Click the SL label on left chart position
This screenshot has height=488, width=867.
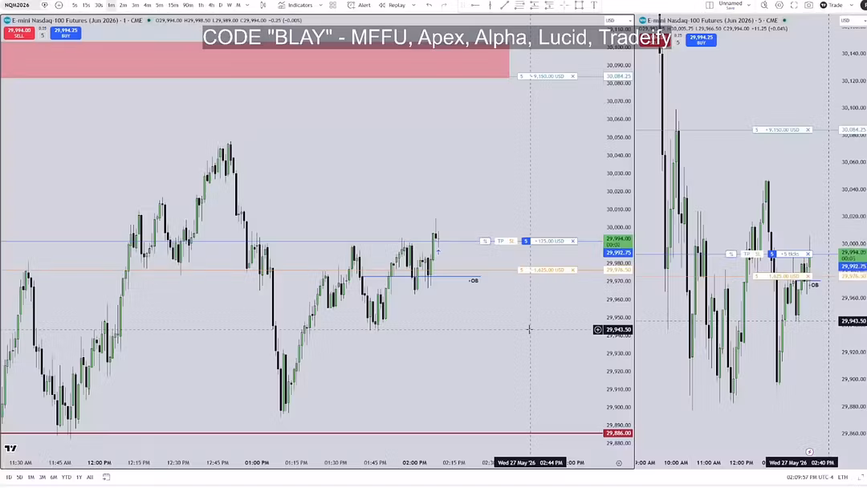click(512, 241)
